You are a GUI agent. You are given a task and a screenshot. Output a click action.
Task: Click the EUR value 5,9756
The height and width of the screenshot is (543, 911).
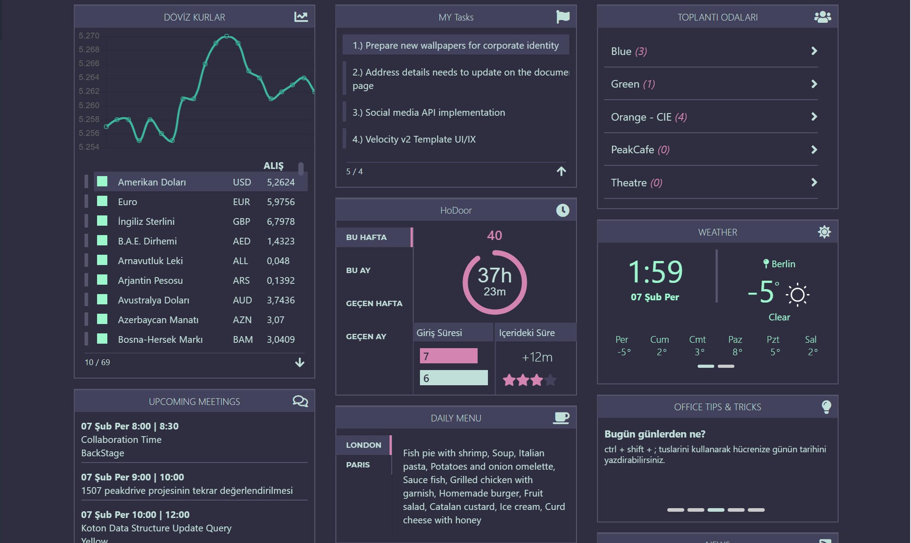[x=281, y=202]
